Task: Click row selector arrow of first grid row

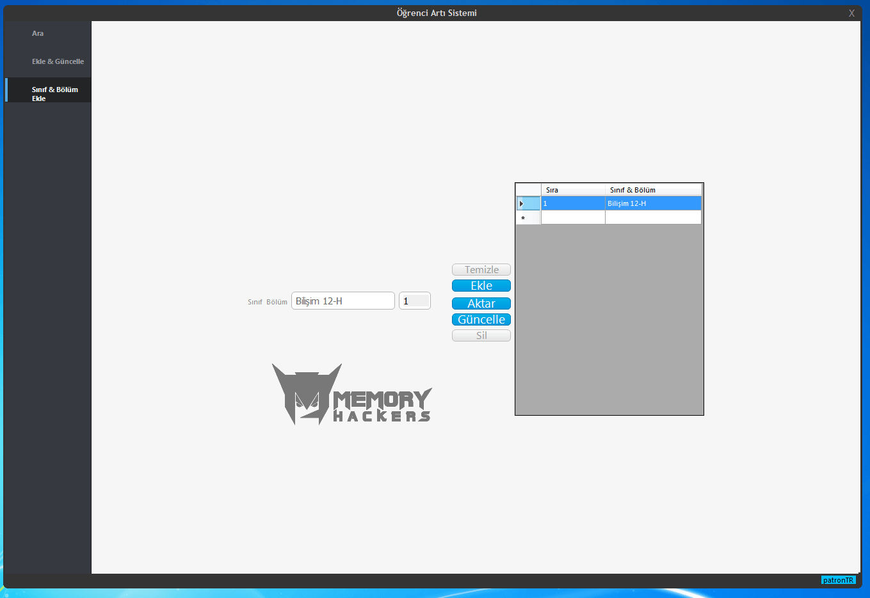Action: (528, 203)
